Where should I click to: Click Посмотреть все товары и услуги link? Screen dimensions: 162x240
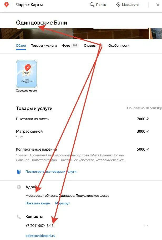(x=51, y=172)
